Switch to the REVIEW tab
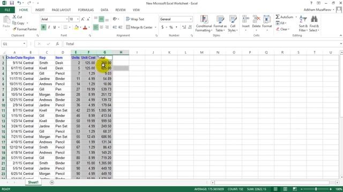The height and width of the screenshot is (192, 343). pos(121,10)
